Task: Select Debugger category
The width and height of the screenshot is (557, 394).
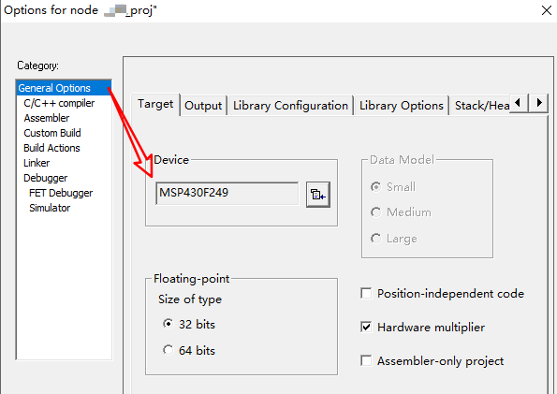Action: (46, 178)
